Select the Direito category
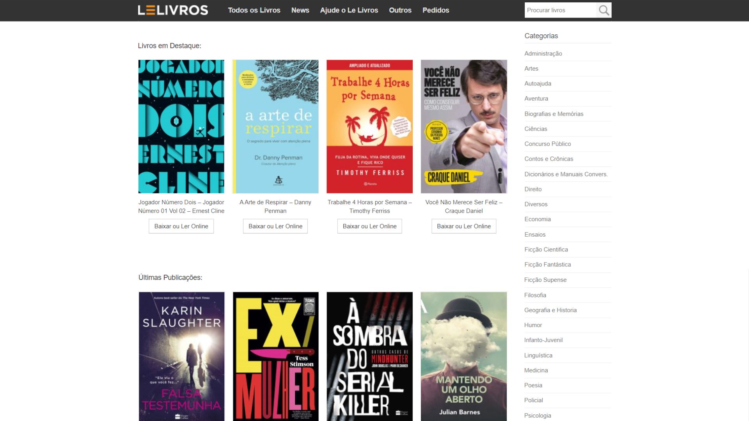 pos(533,189)
